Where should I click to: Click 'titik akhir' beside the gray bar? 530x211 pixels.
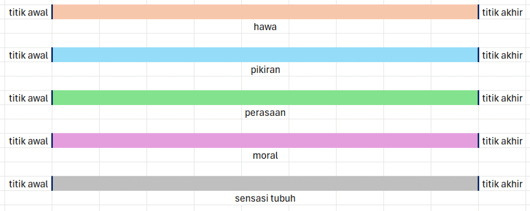(x=502, y=184)
